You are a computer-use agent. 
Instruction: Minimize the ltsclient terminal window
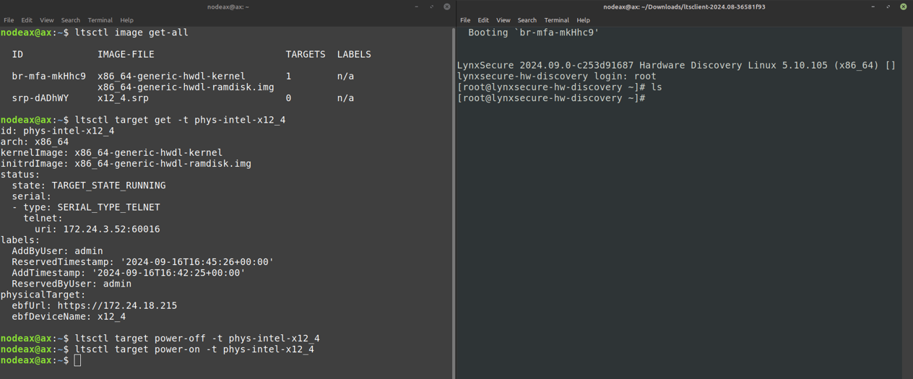pyautogui.click(x=873, y=6)
